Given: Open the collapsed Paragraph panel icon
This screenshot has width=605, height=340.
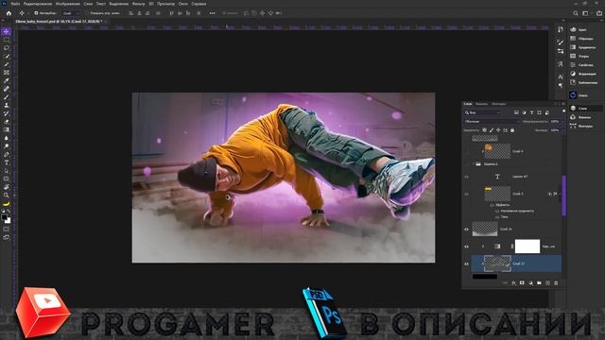Looking at the screenshot, I should [561, 85].
